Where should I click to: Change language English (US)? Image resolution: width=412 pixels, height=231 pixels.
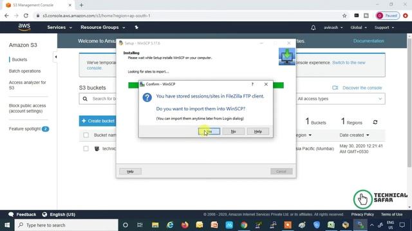coord(59,214)
